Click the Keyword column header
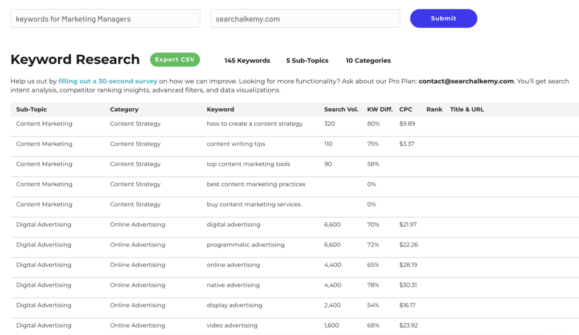Viewport: 579px width, 335px height. click(220, 109)
